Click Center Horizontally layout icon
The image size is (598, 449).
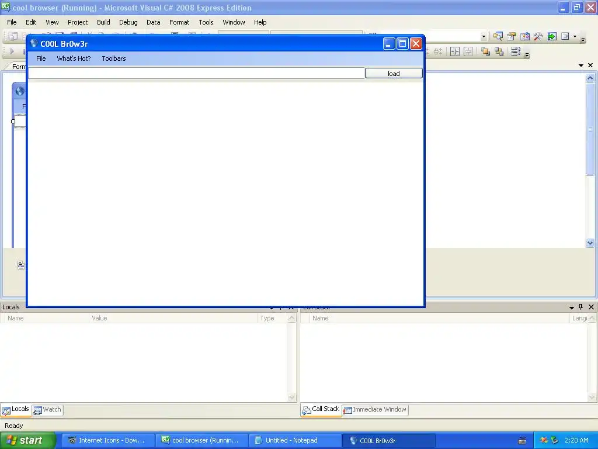point(454,51)
